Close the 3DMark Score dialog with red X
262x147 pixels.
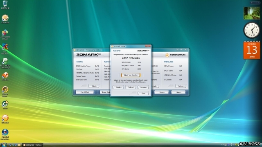(x=148, y=46)
